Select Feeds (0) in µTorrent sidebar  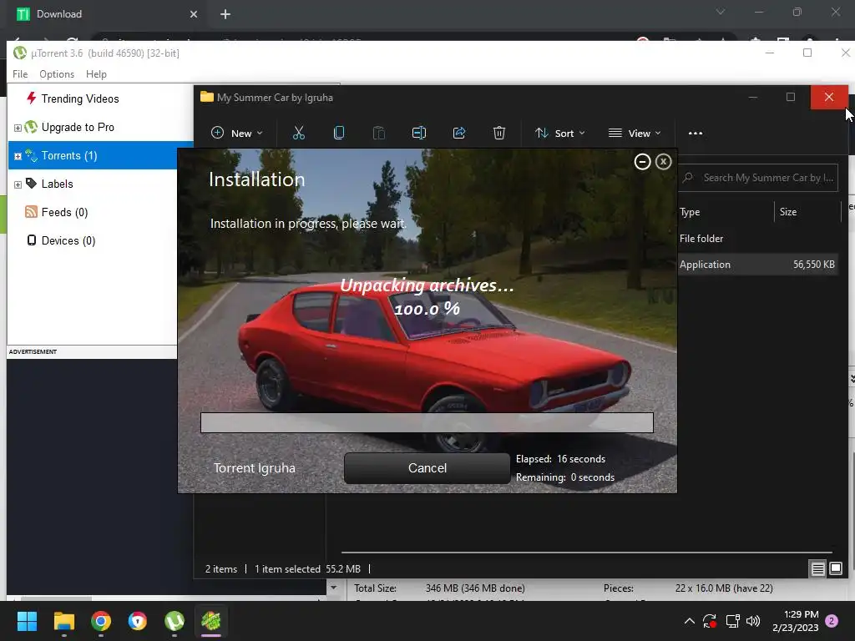[x=63, y=212]
